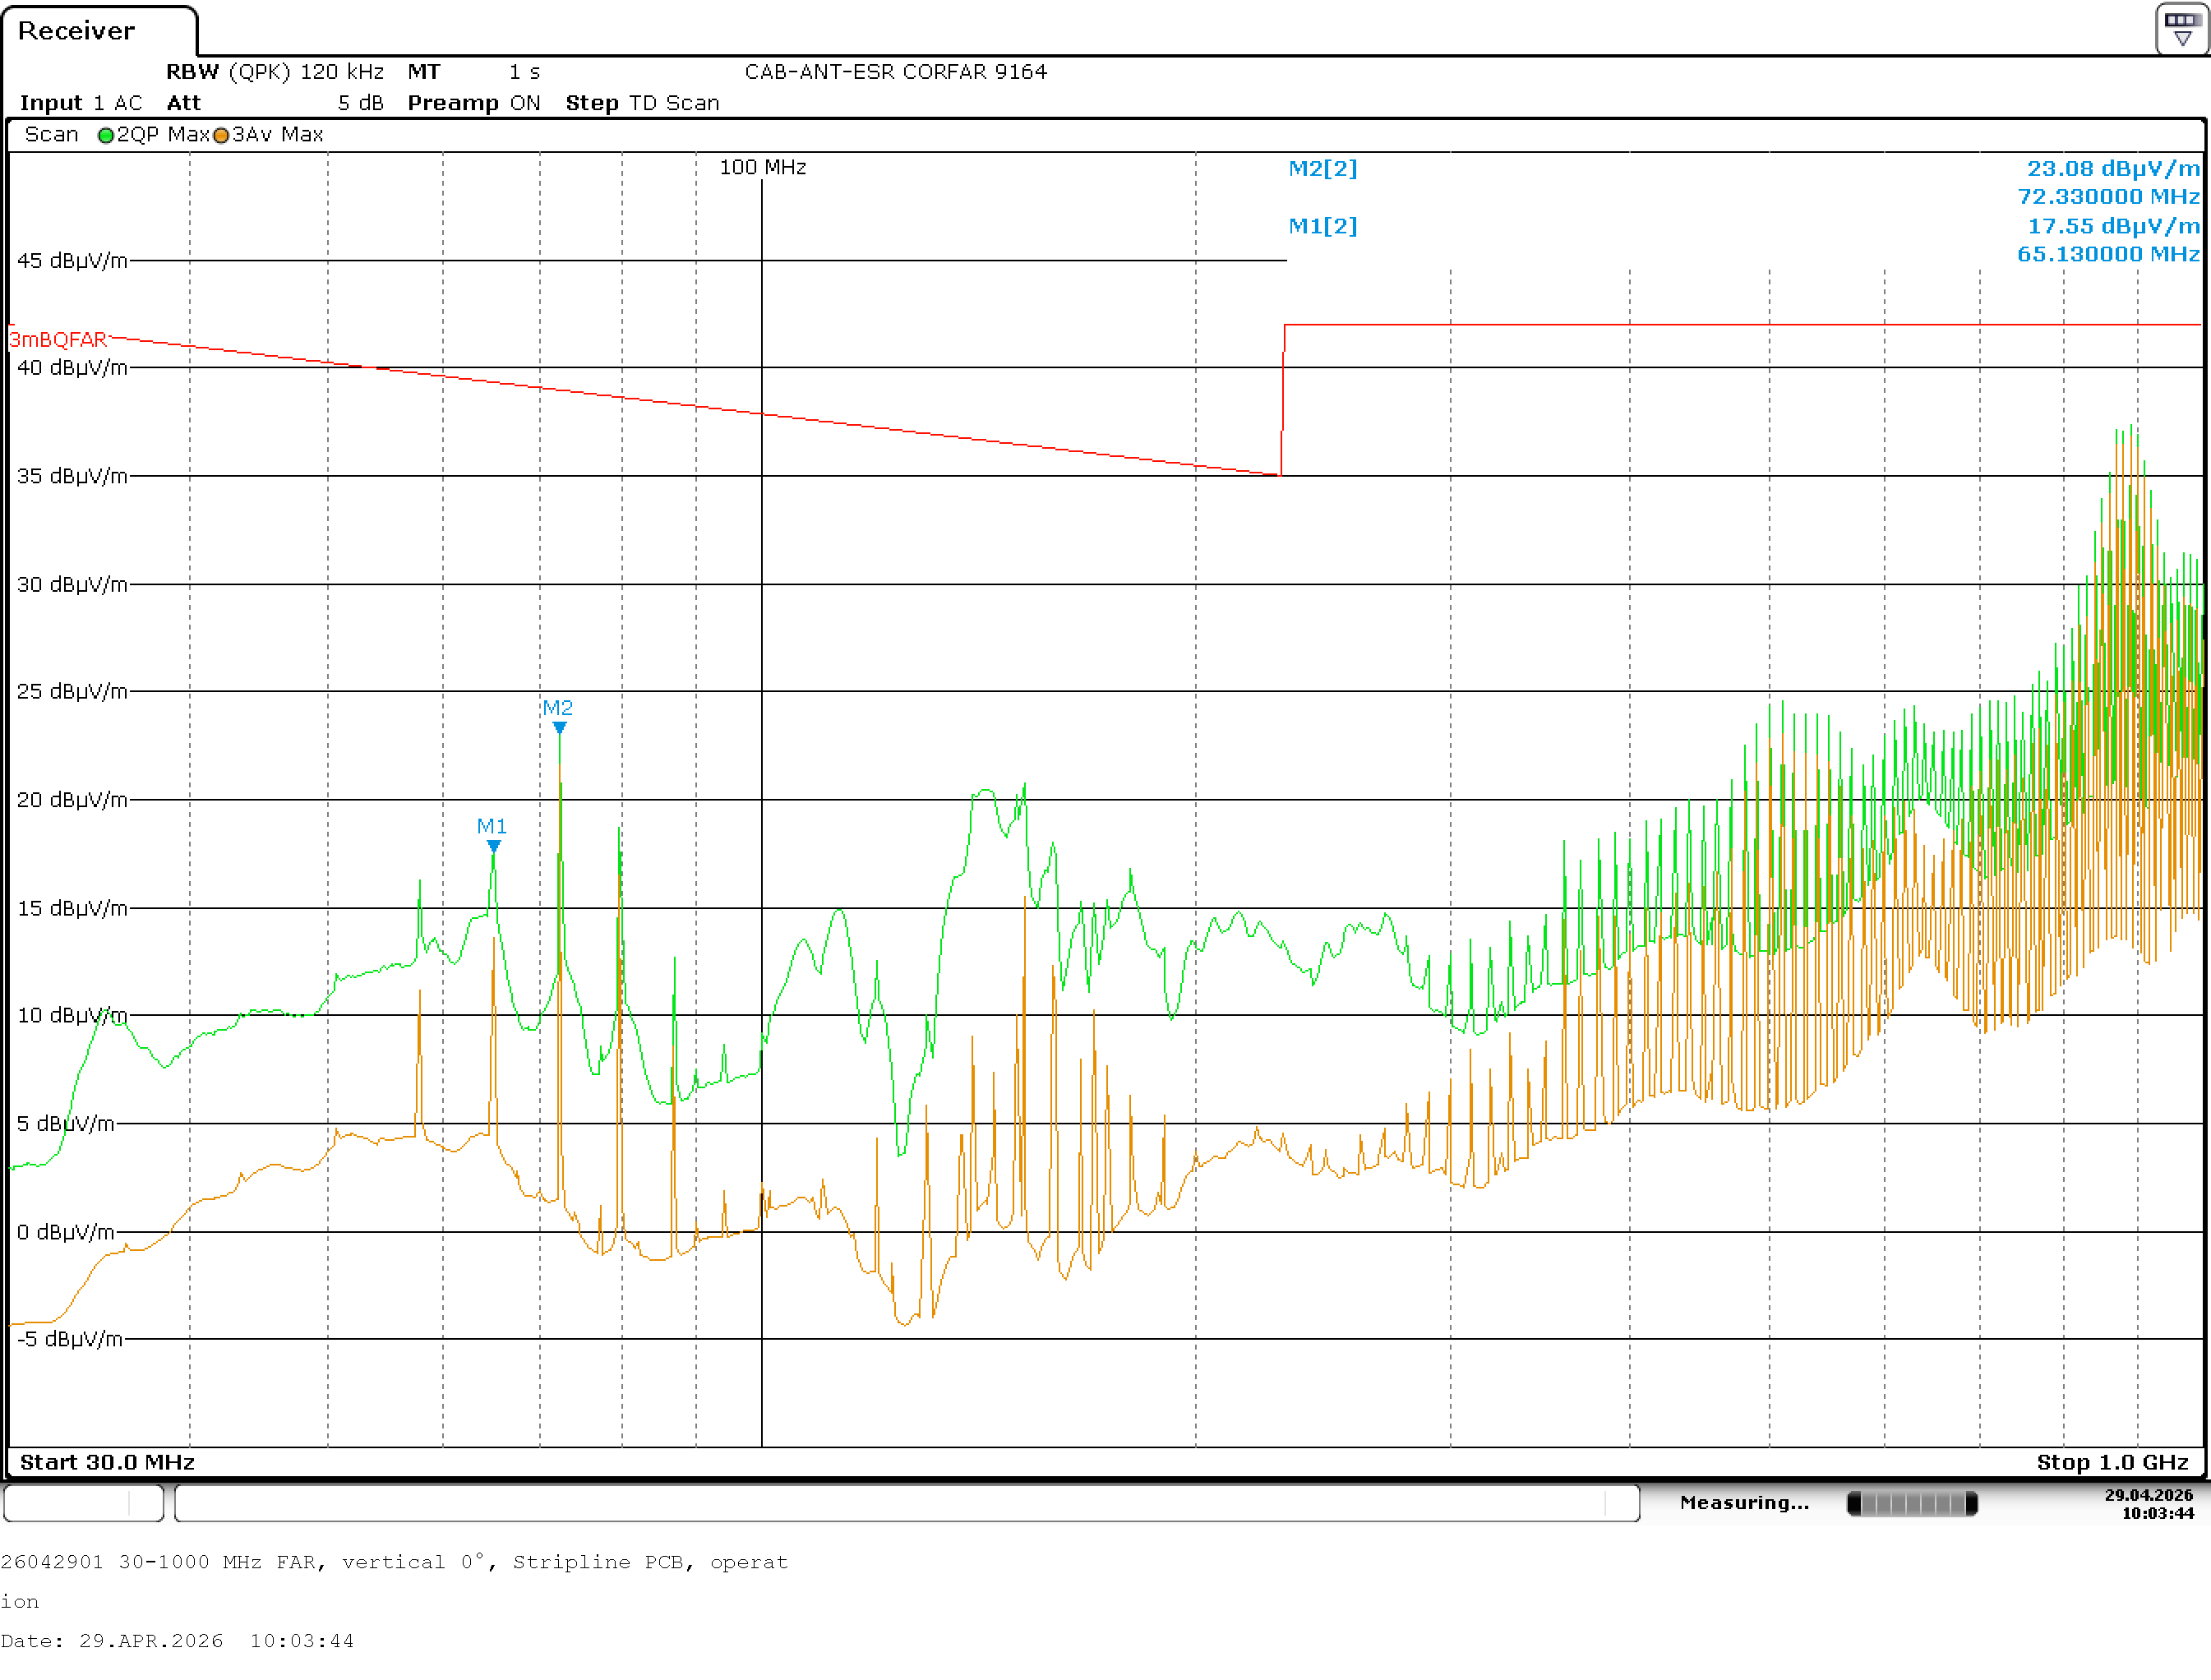
Task: Click the 40 dBµV/m axis label
Action: pos(72,368)
